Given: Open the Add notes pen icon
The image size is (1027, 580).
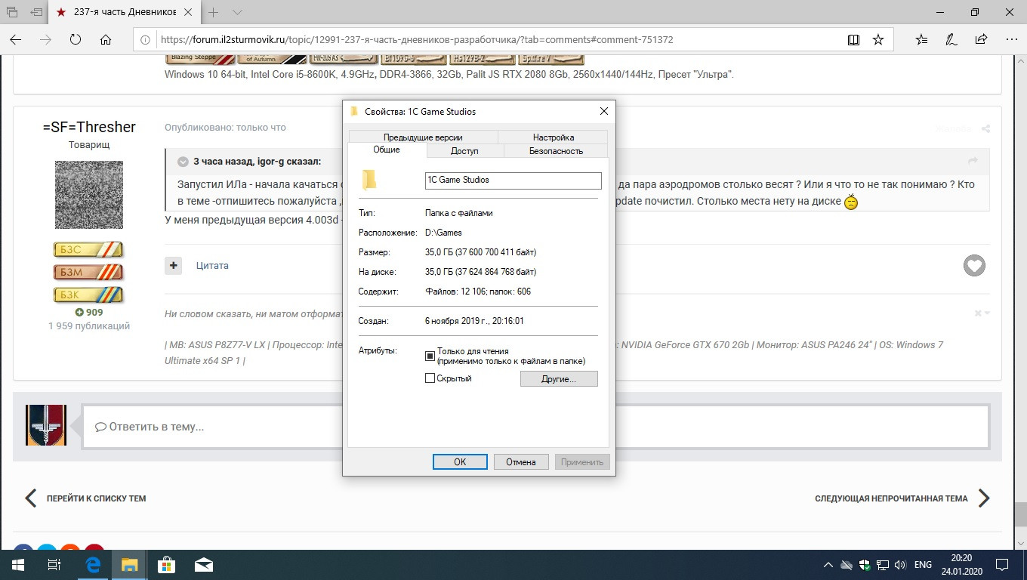Looking at the screenshot, I should (x=951, y=39).
